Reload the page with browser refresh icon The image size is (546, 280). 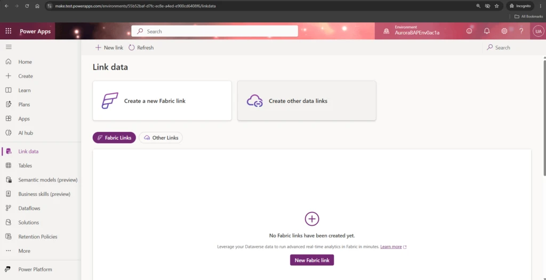[x=27, y=6]
